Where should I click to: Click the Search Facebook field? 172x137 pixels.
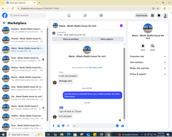click(x=28, y=15)
